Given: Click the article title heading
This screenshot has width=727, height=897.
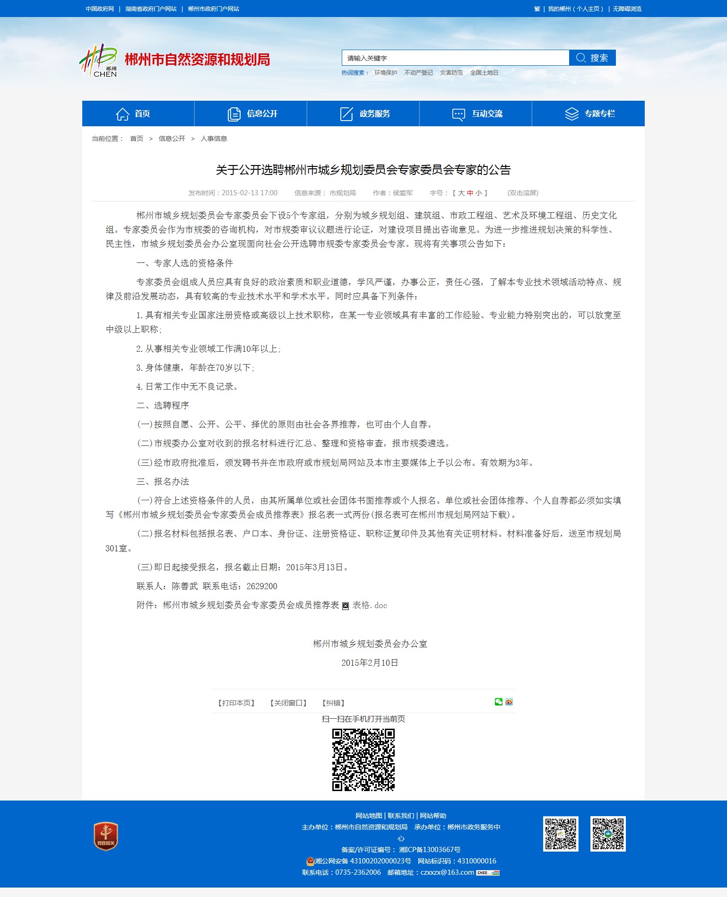Looking at the screenshot, I should pyautogui.click(x=363, y=170).
